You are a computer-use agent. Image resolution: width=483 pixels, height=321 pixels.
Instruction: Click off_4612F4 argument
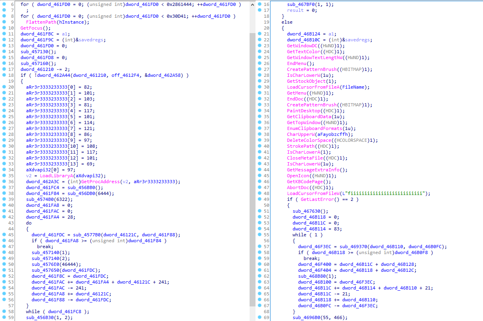point(125,75)
